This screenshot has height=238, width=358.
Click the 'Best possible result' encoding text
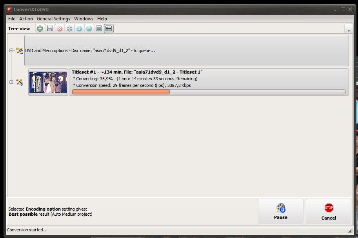[x=51, y=214]
